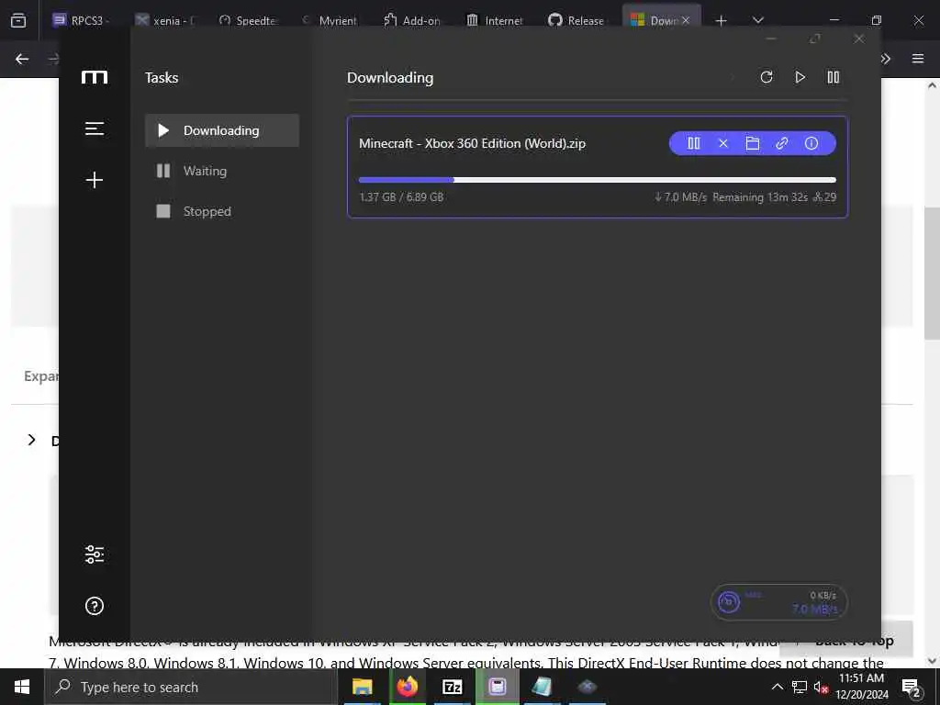Viewport: 940px width, 705px height.
Task: Go back in the browser
Action: 22,59
